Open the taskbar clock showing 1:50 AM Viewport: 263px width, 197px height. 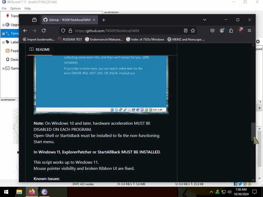(x=241, y=192)
